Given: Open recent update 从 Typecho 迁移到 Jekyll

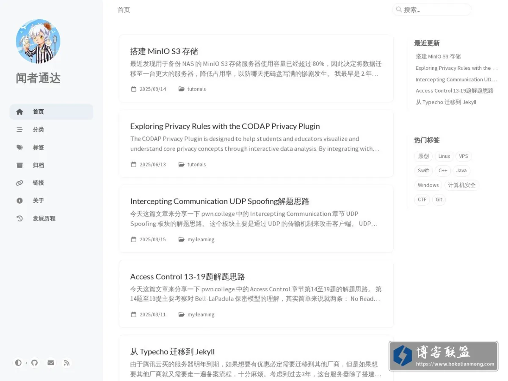Looking at the screenshot, I should click(446, 102).
